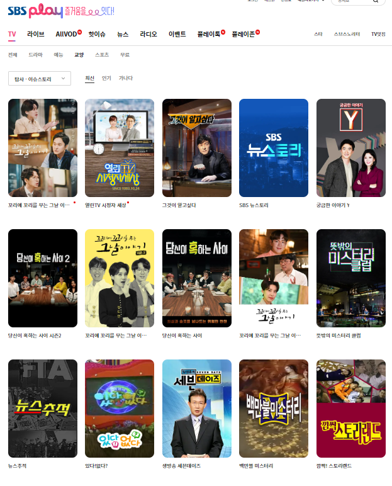Open the 백만불 미스터리 poster
Screen dimensions: 392x486
[274, 409]
